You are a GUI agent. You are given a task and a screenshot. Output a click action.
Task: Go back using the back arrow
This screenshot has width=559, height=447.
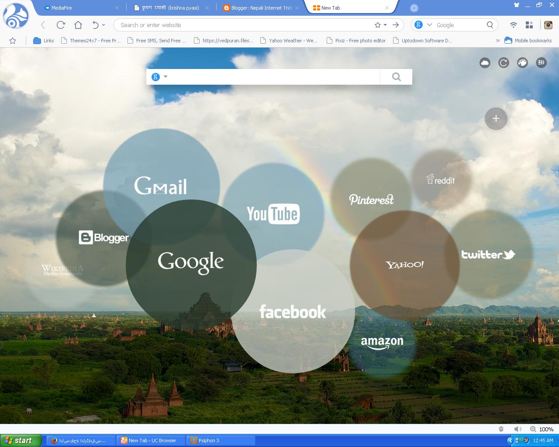coord(43,25)
